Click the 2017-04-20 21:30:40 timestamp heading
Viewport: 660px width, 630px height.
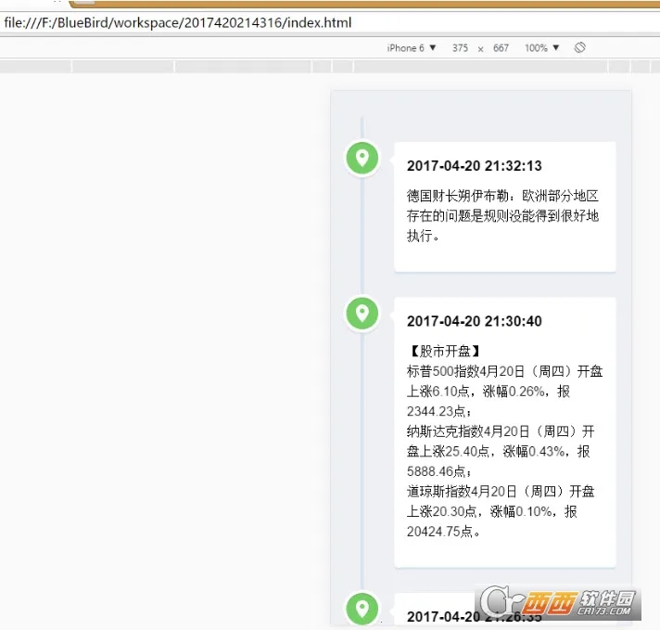pos(474,321)
